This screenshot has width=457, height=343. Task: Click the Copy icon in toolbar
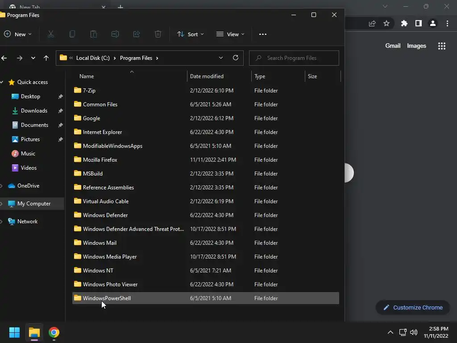pos(72,34)
